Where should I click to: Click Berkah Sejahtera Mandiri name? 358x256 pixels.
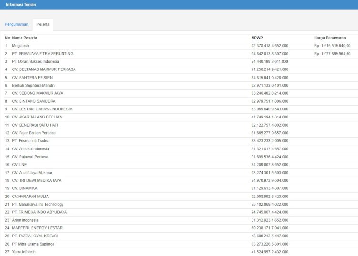[33, 85]
